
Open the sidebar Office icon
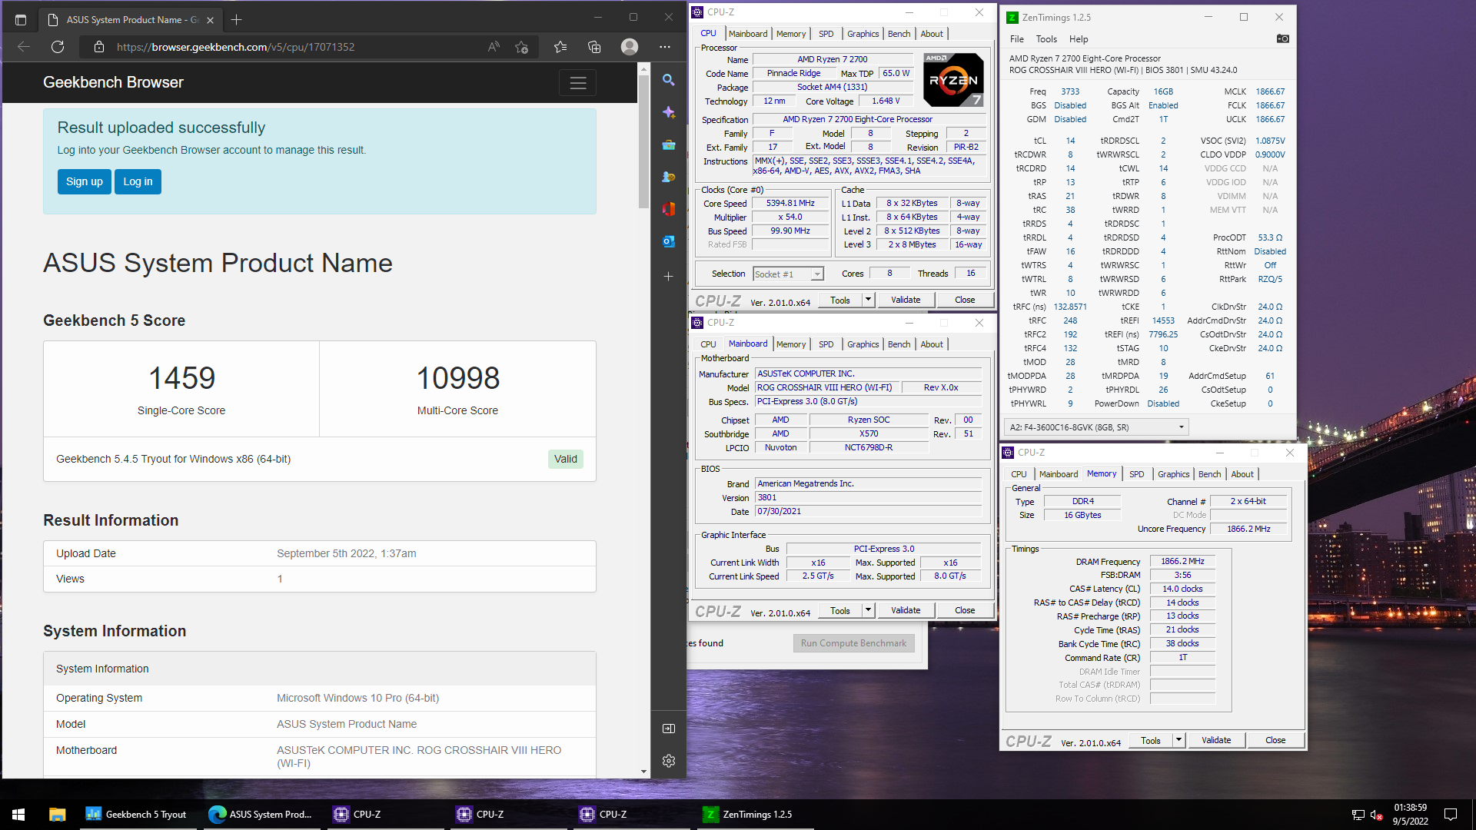point(669,209)
